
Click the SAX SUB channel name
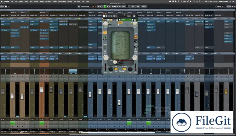click(x=52, y=132)
